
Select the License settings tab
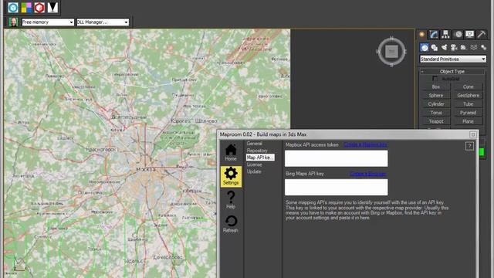point(254,164)
